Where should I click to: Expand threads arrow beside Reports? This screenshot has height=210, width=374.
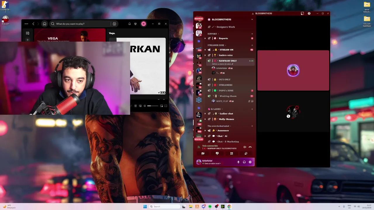coord(205,38)
